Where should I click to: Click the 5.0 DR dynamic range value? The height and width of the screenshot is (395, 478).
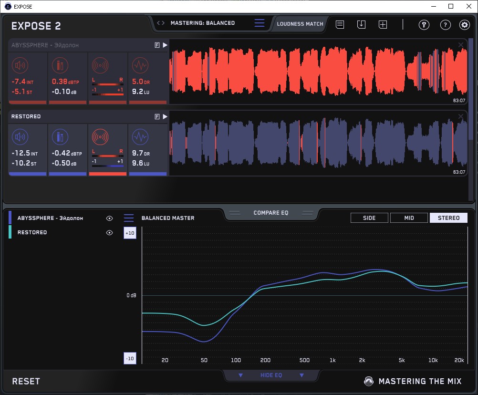point(141,82)
